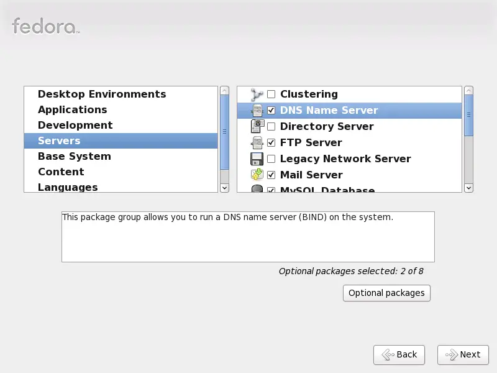Select the Legacy Network Server row
The image size is (497, 373).
[349, 159]
